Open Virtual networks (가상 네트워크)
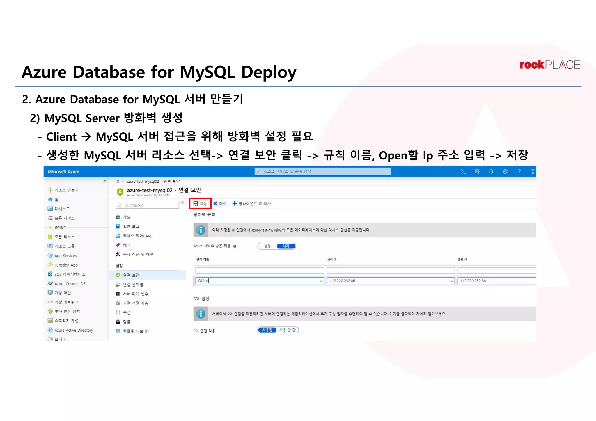 tap(63, 302)
